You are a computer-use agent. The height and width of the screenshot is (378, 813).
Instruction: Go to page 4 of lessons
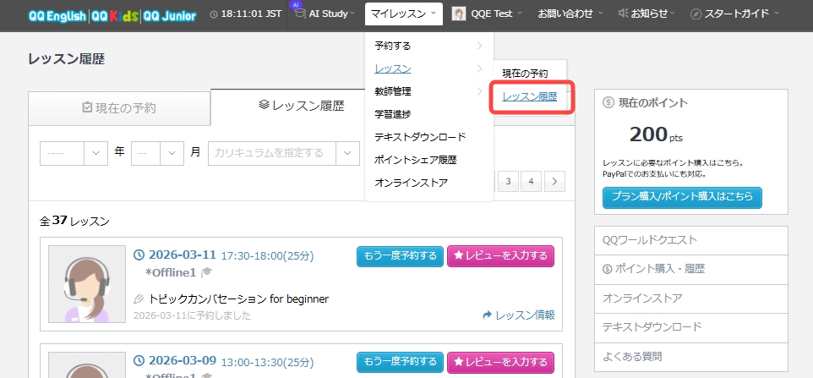point(531,181)
